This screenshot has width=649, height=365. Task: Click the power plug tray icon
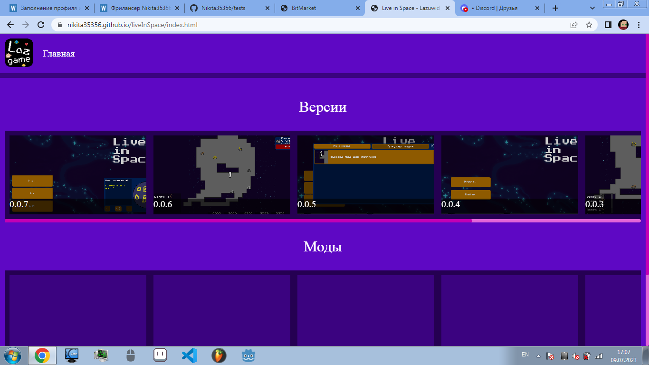click(587, 355)
